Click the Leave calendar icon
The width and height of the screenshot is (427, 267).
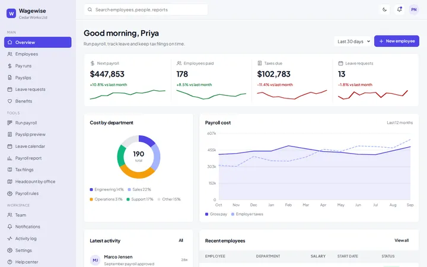point(10,147)
